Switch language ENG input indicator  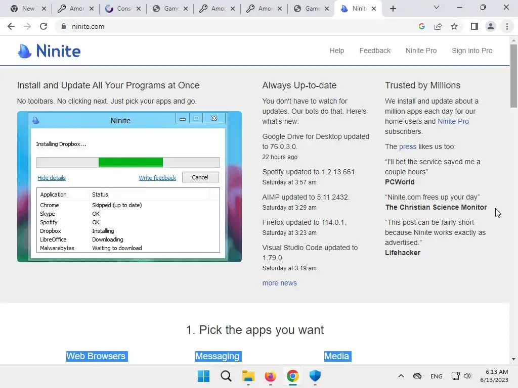pos(437,376)
